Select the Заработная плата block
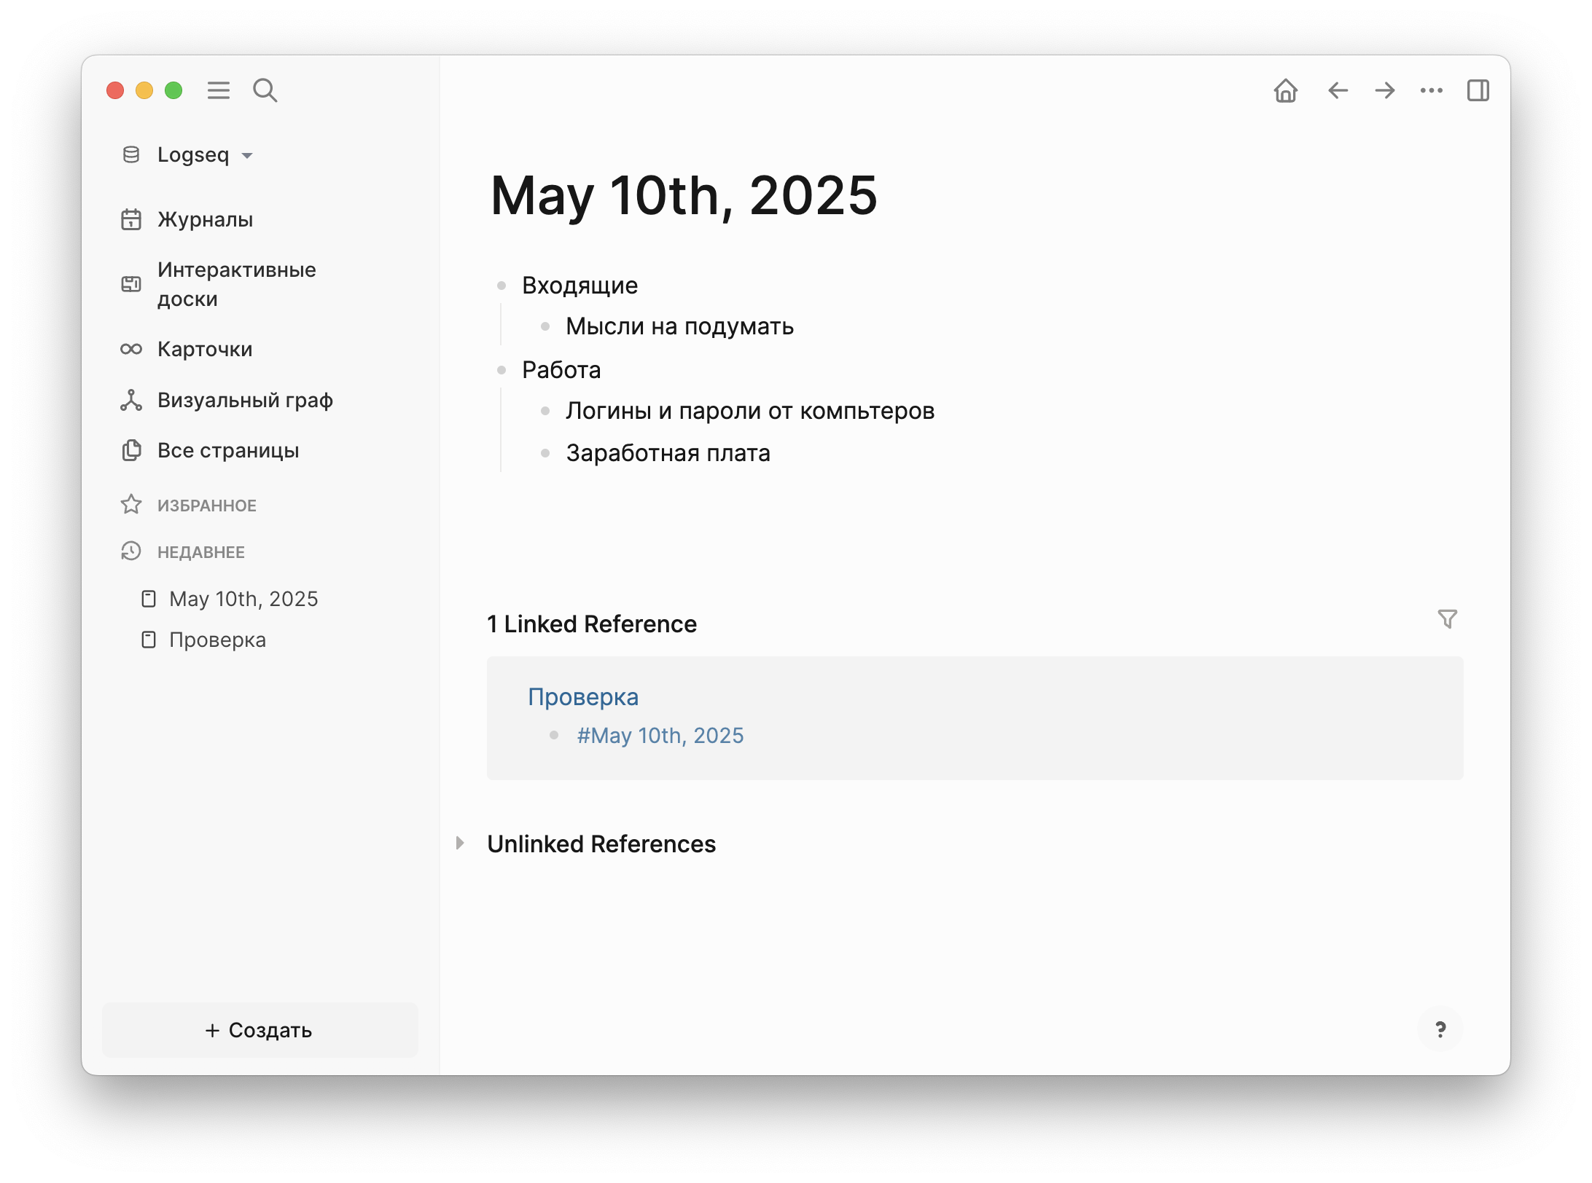 coord(667,453)
